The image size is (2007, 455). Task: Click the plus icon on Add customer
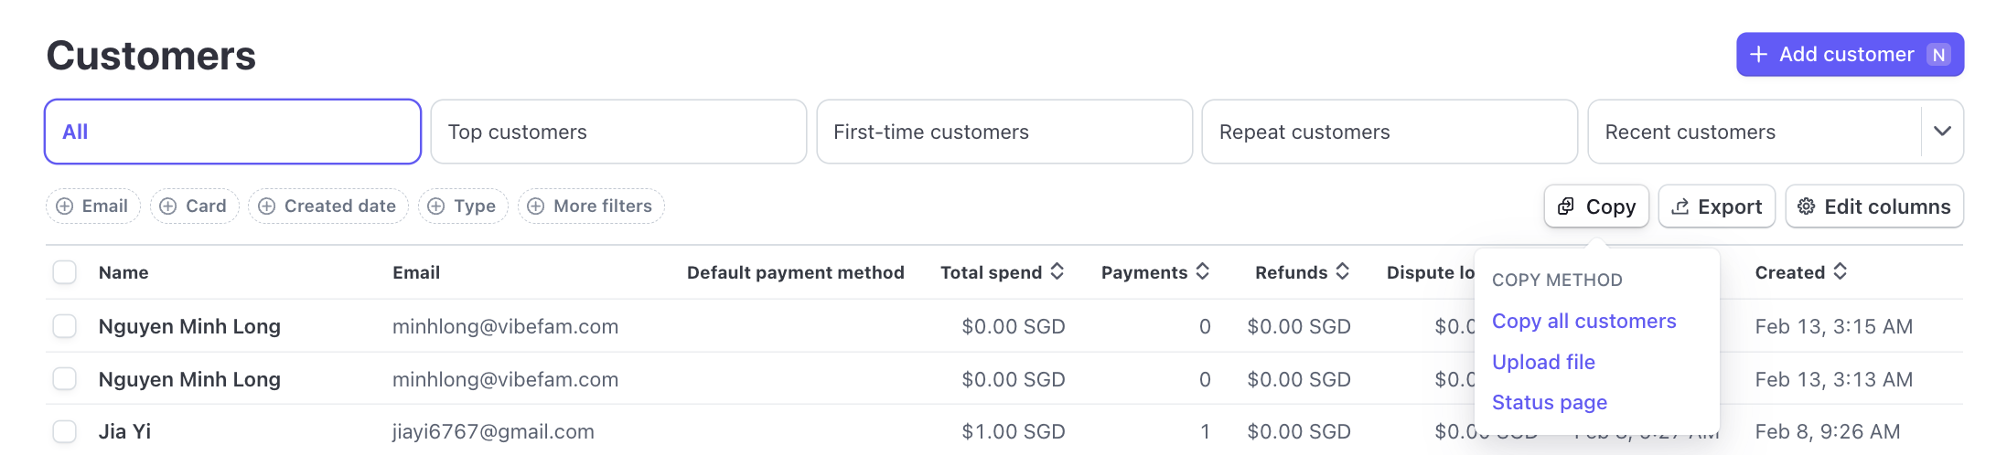[x=1758, y=55]
